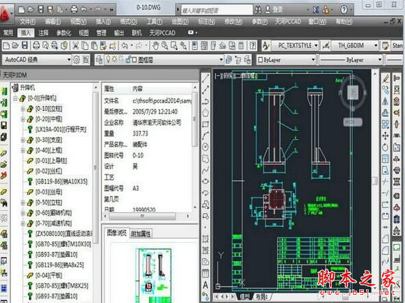
Task: Select the Arc tool in draw toolbar
Action: 205,135
